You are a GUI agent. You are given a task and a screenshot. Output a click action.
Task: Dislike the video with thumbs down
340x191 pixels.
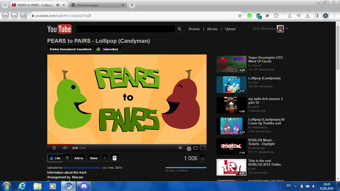[x=67, y=158]
